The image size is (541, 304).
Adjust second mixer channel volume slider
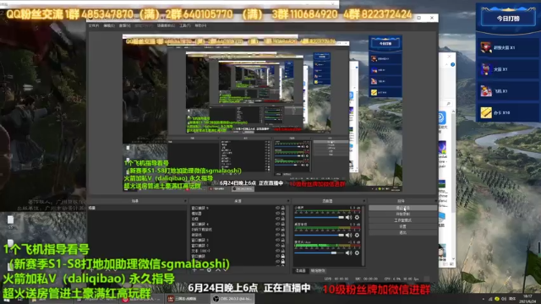point(320,235)
